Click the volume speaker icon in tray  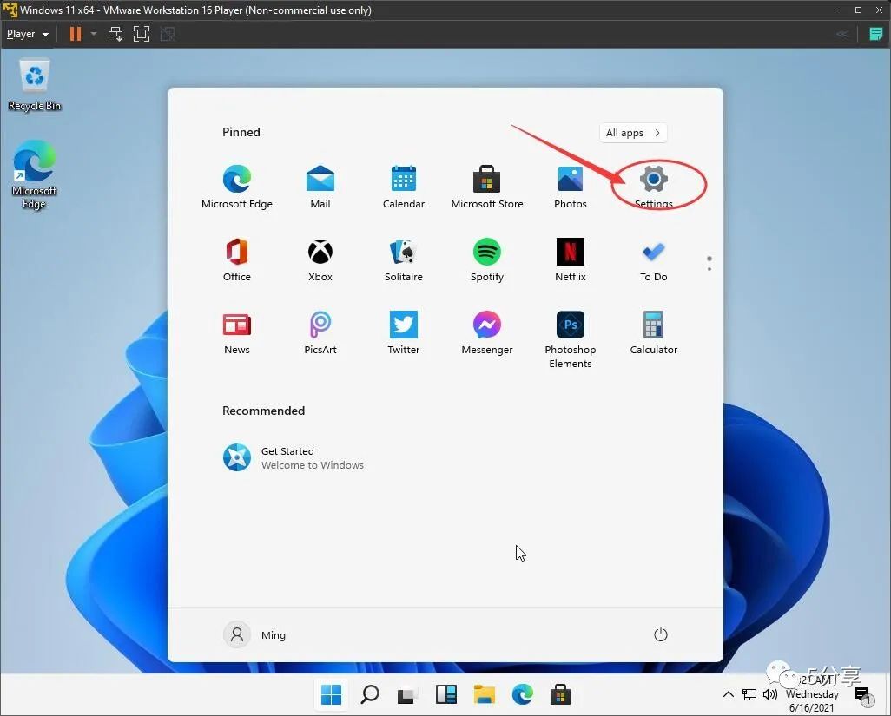(x=770, y=693)
